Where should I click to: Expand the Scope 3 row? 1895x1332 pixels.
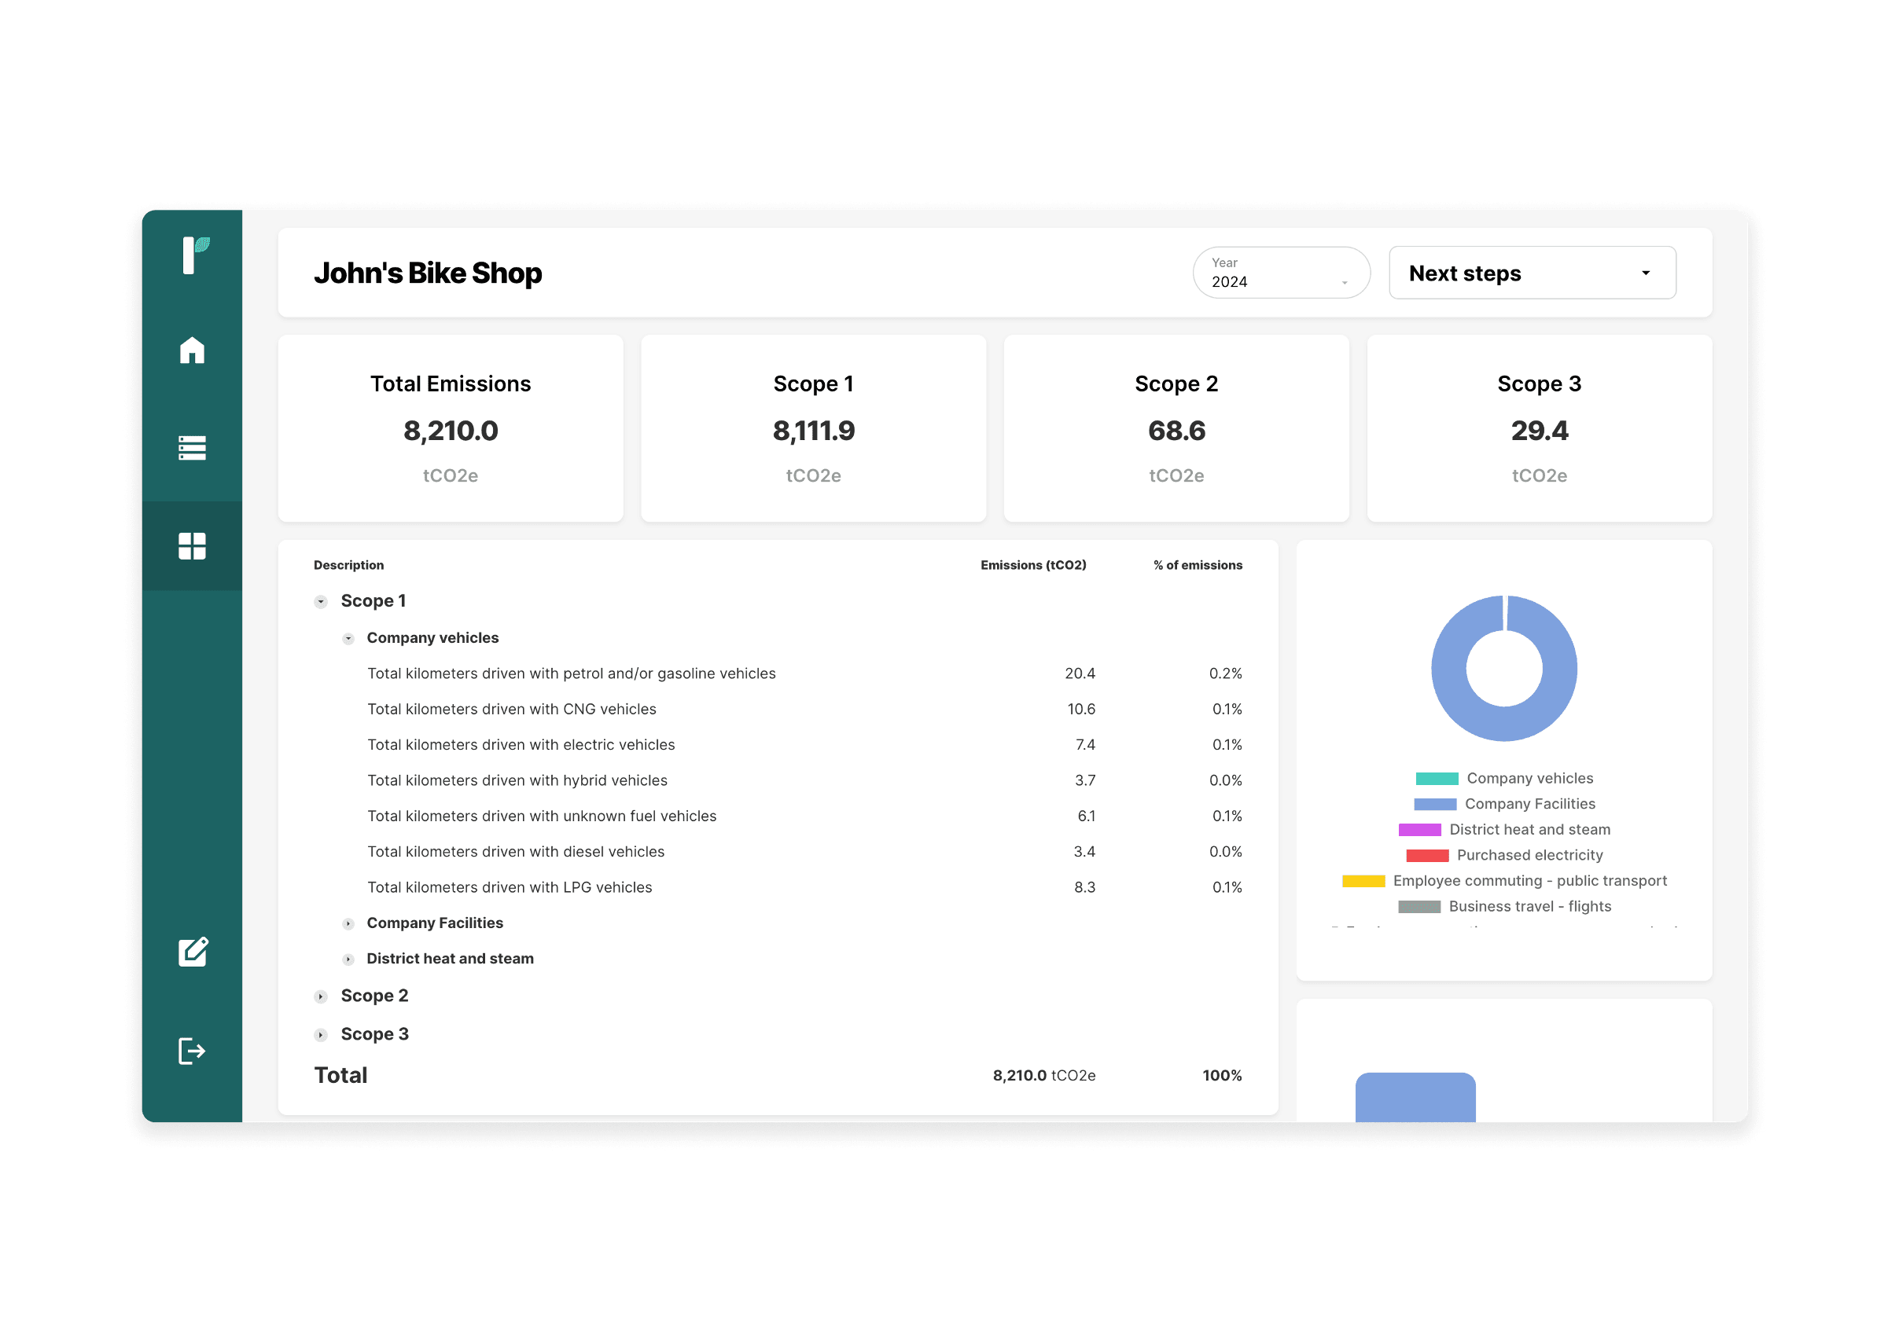tap(321, 1034)
